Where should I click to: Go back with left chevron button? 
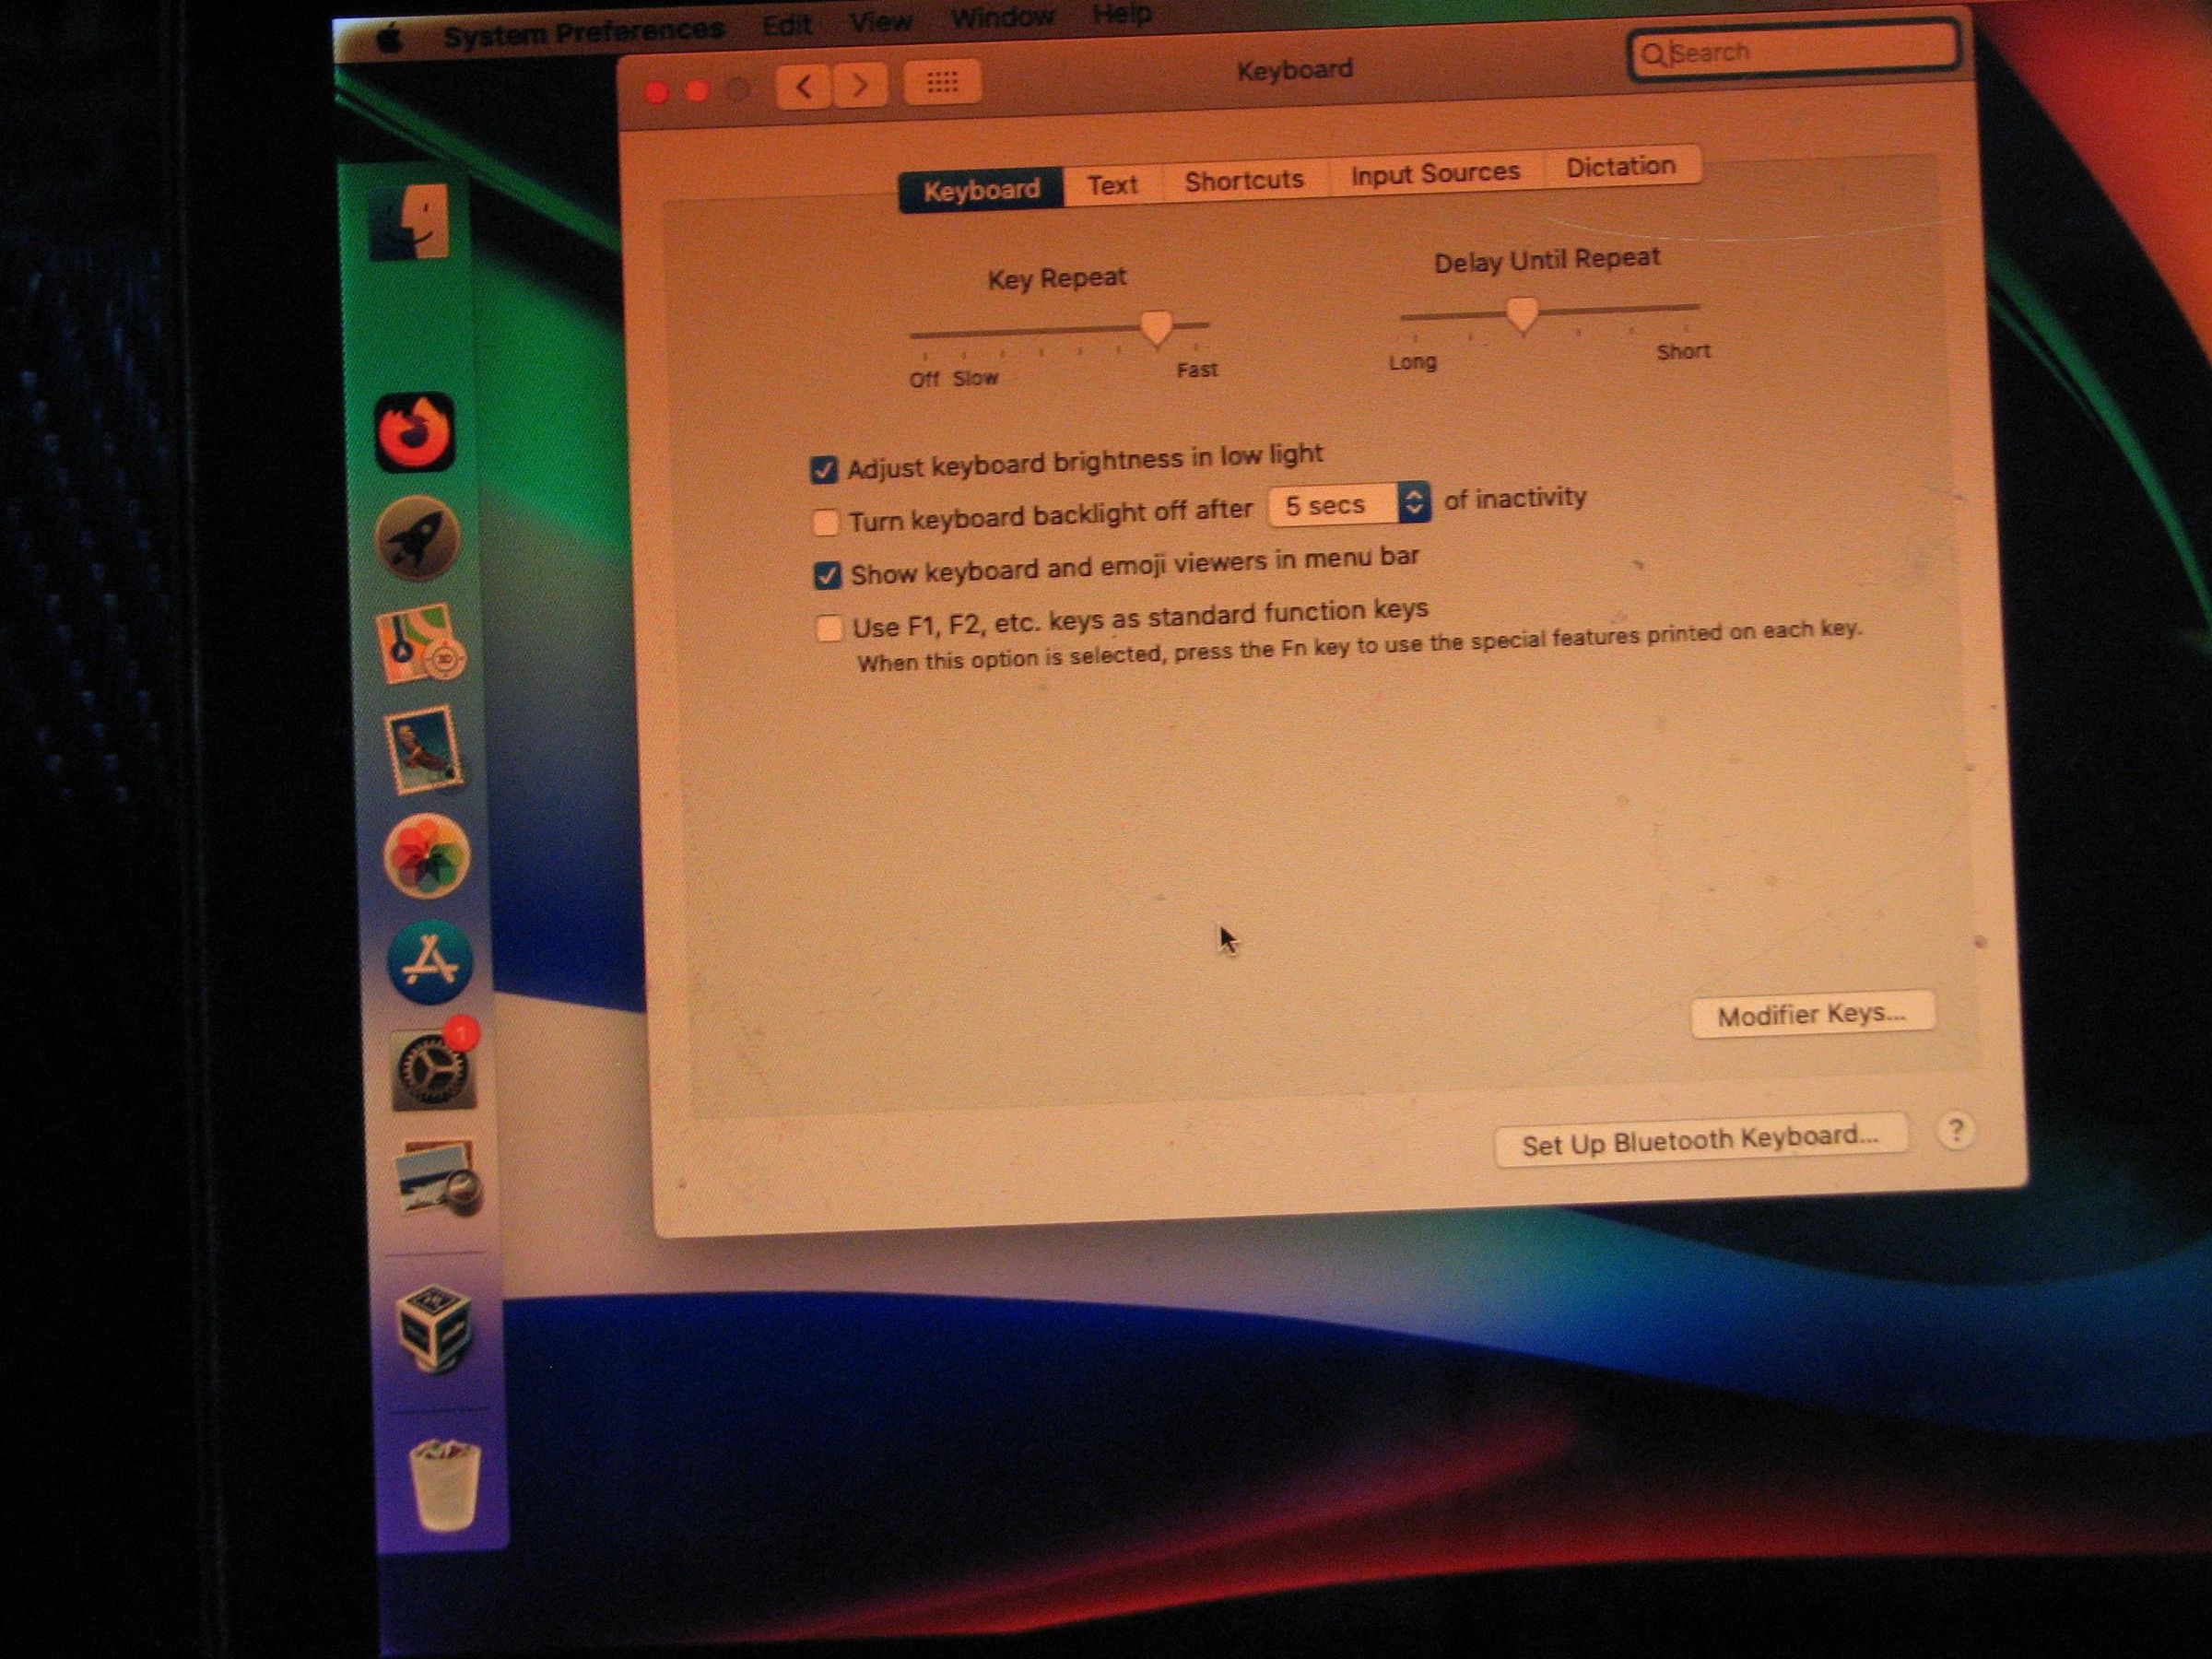click(x=803, y=86)
